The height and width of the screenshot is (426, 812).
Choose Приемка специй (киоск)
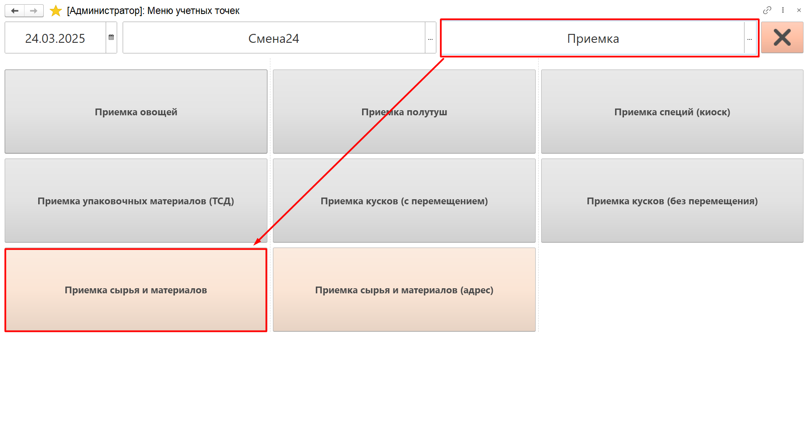[x=672, y=111]
